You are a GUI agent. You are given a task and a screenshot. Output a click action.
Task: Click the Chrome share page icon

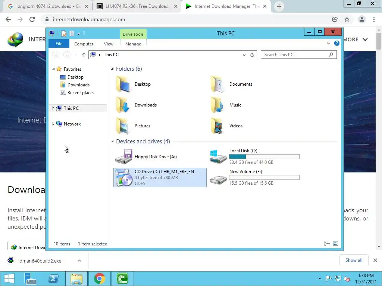click(x=335, y=19)
